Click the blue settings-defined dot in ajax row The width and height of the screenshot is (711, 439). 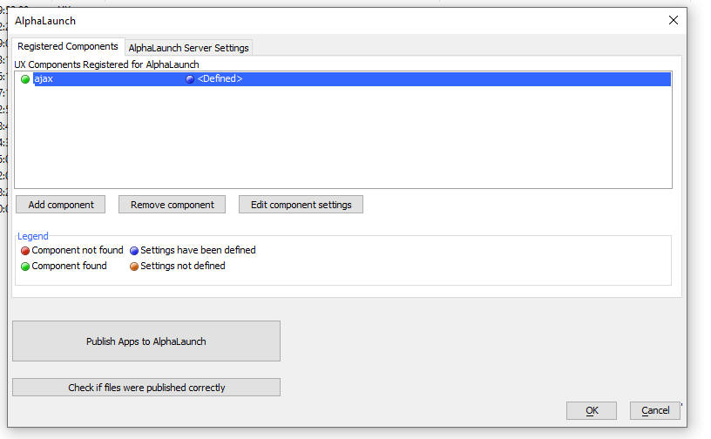click(190, 79)
